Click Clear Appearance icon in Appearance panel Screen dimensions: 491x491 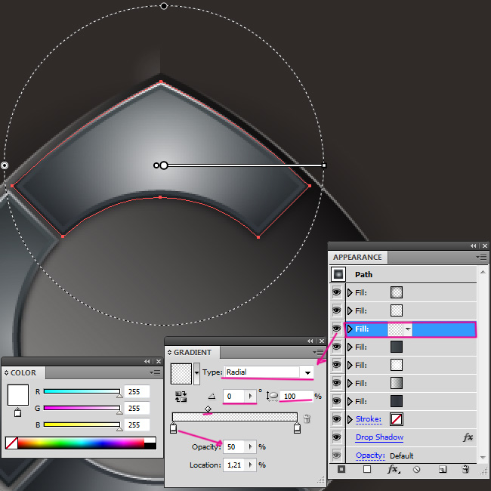(415, 469)
